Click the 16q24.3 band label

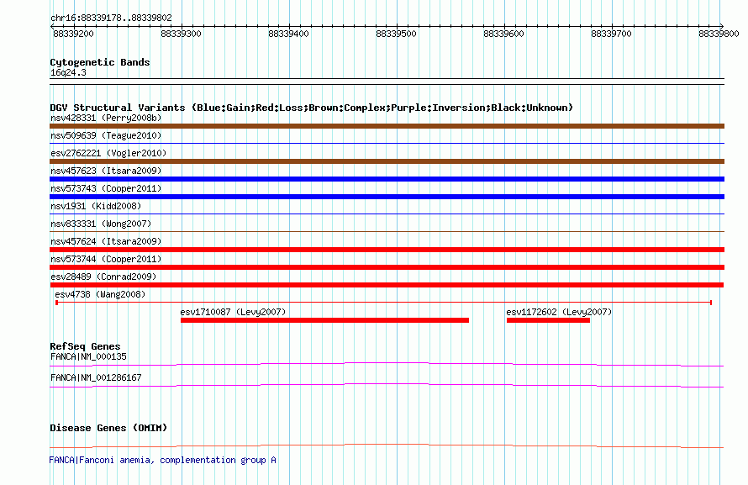click(68, 72)
